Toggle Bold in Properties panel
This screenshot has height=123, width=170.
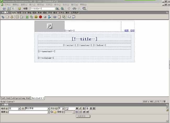[77, 108]
